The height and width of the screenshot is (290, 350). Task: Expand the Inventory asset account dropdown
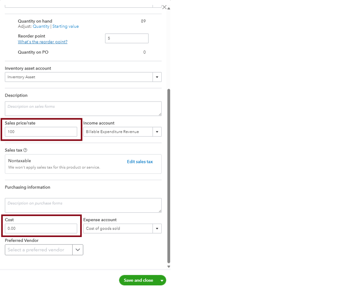tap(157, 77)
